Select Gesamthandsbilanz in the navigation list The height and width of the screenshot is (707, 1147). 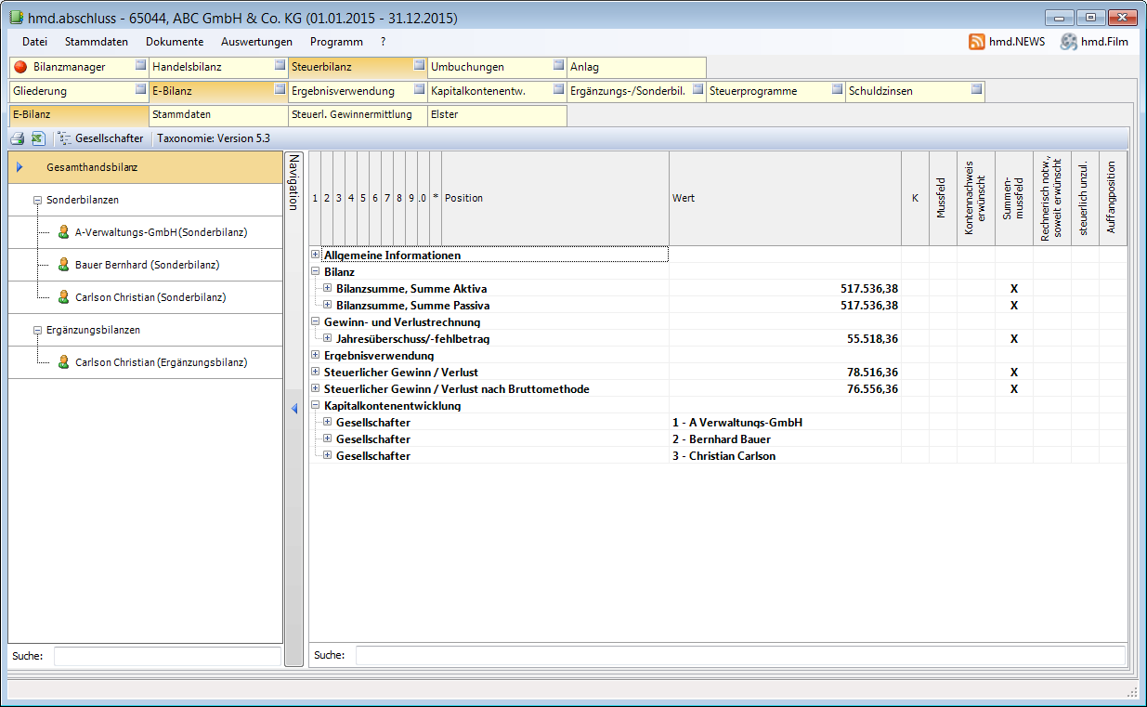pos(92,167)
